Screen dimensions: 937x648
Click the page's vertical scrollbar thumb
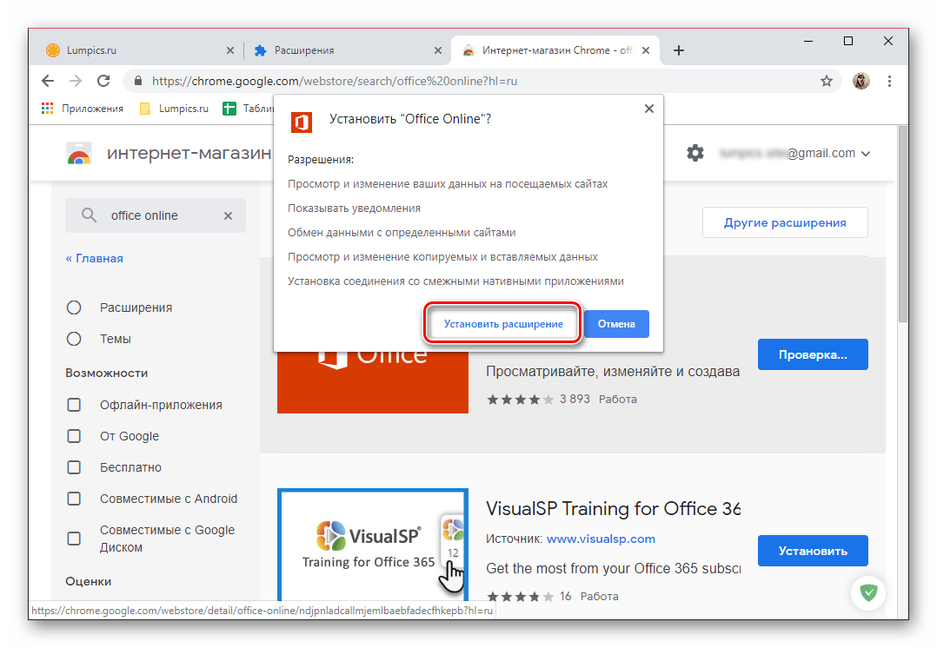pos(903,224)
